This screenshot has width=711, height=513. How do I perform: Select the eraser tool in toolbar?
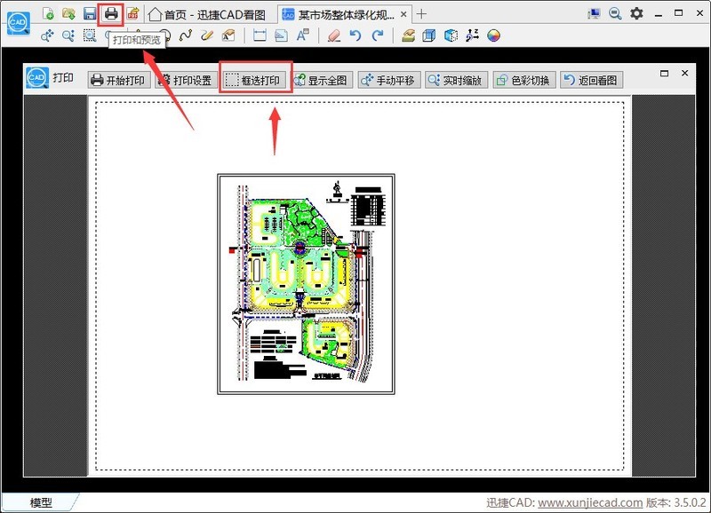coord(333,36)
